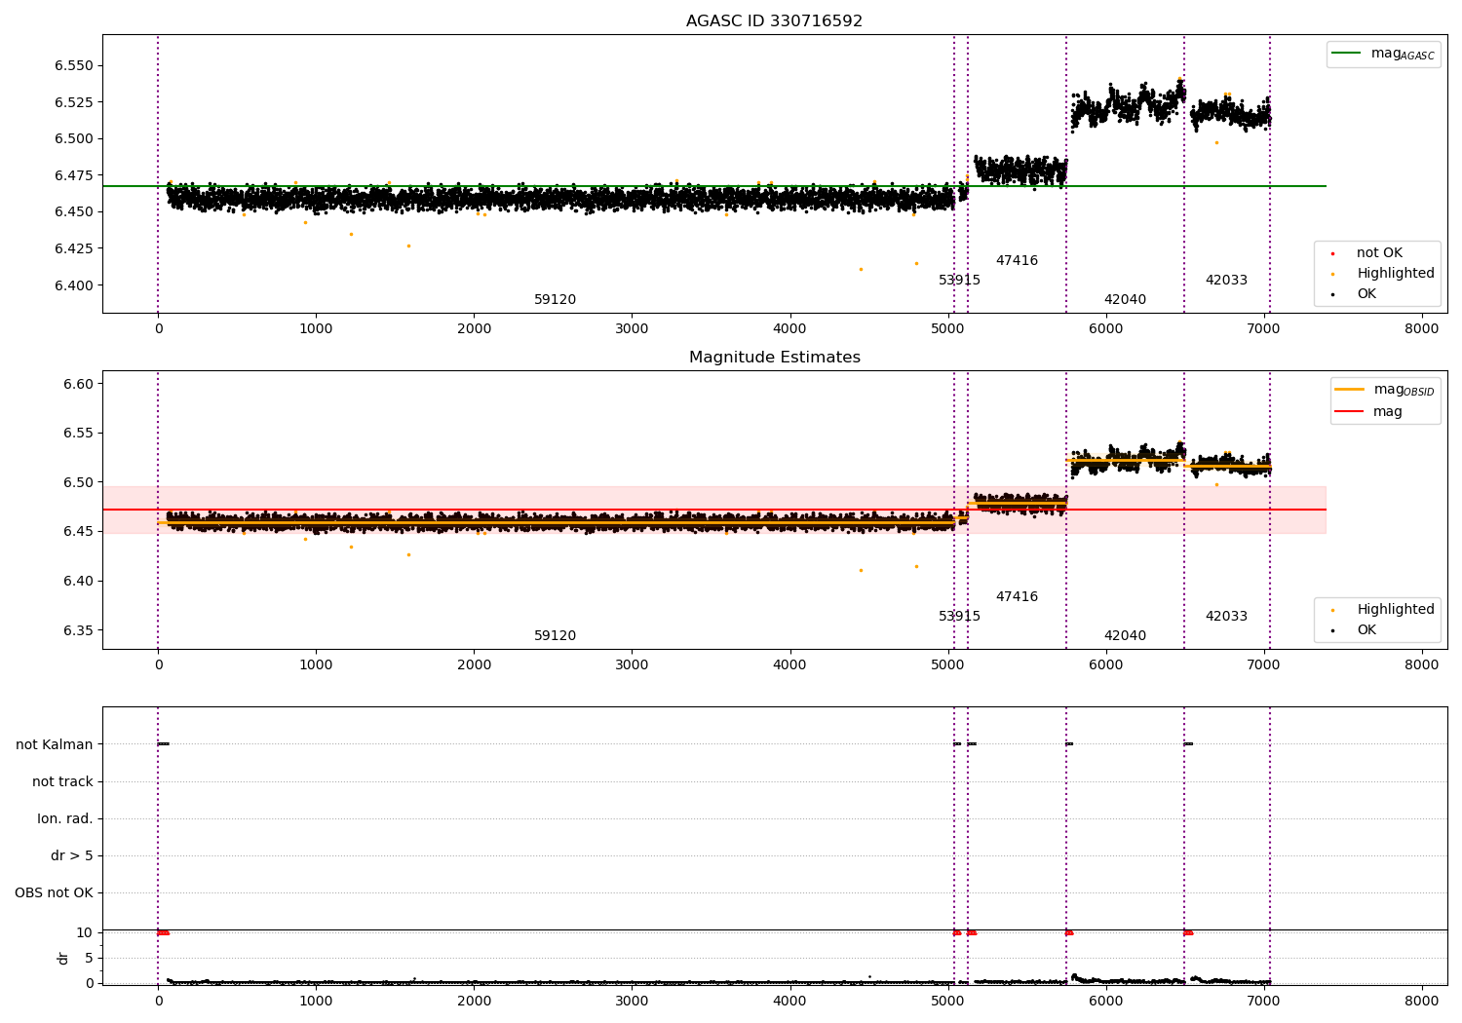The image size is (1462, 1023).
Task: Click the red "mag" legend entry
Action: click(1369, 411)
